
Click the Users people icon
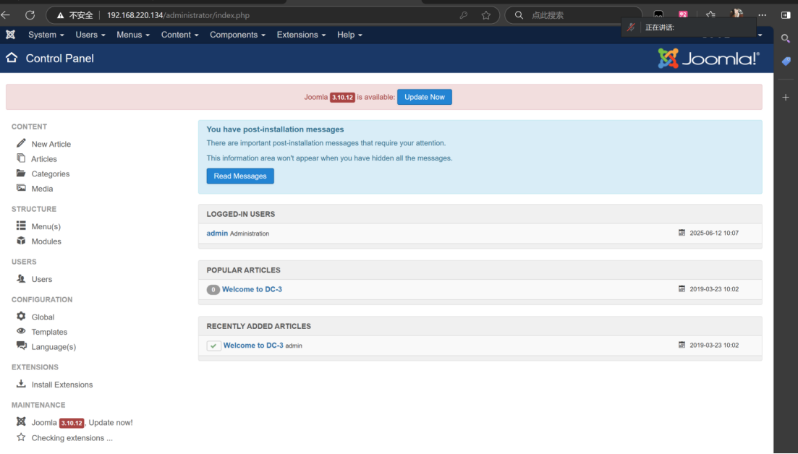tap(21, 278)
